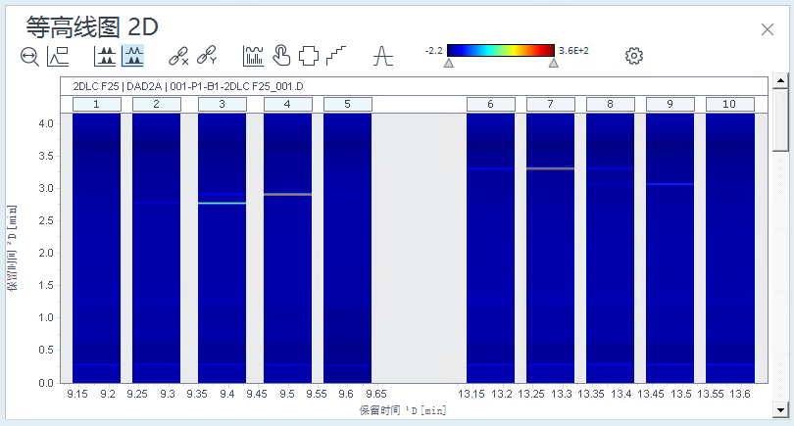Image resolution: width=794 pixels, height=426 pixels.
Task: Toggle the link X axis icon
Action: coord(178,56)
